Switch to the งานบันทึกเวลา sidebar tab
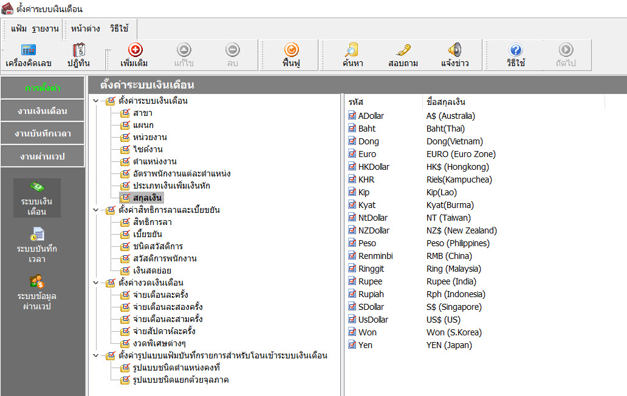The width and height of the screenshot is (627, 396). pos(43,134)
